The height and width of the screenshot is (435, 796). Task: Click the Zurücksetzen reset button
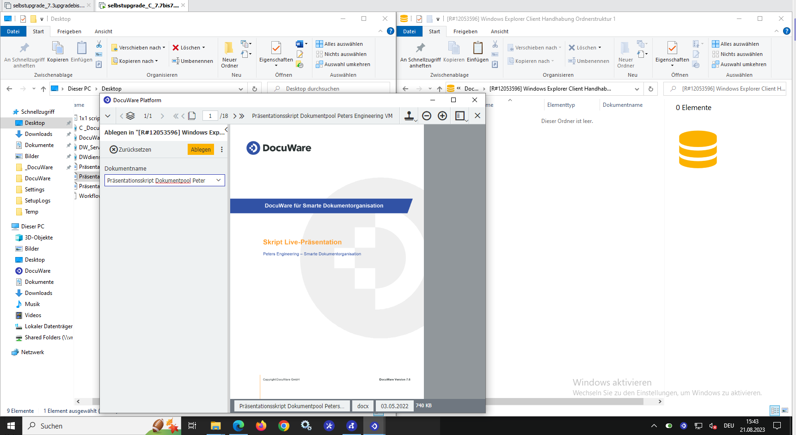coord(130,149)
